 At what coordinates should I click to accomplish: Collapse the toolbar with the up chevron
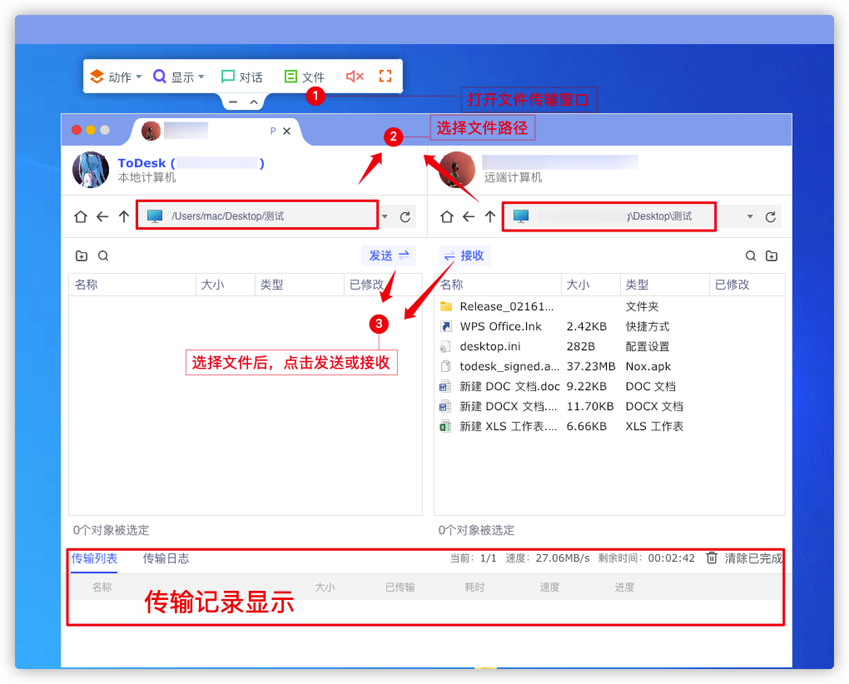pos(254,102)
